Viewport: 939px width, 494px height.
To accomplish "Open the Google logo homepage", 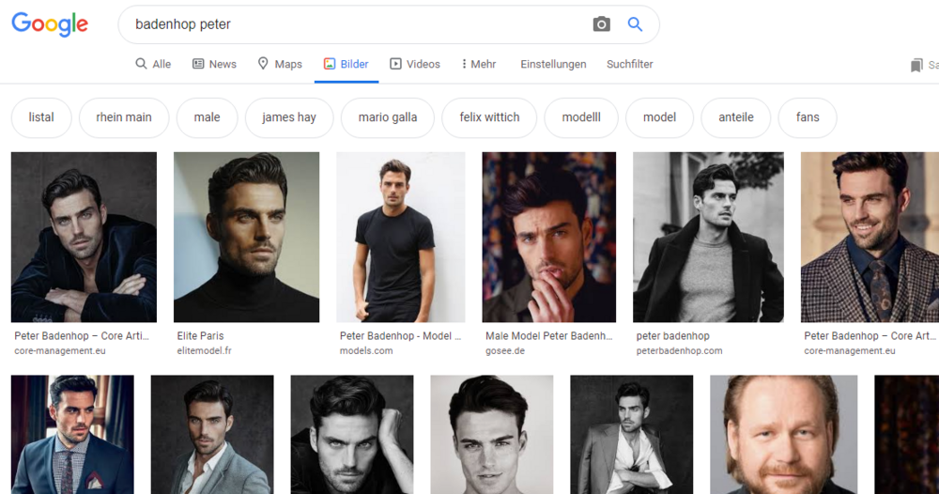I will [50, 24].
